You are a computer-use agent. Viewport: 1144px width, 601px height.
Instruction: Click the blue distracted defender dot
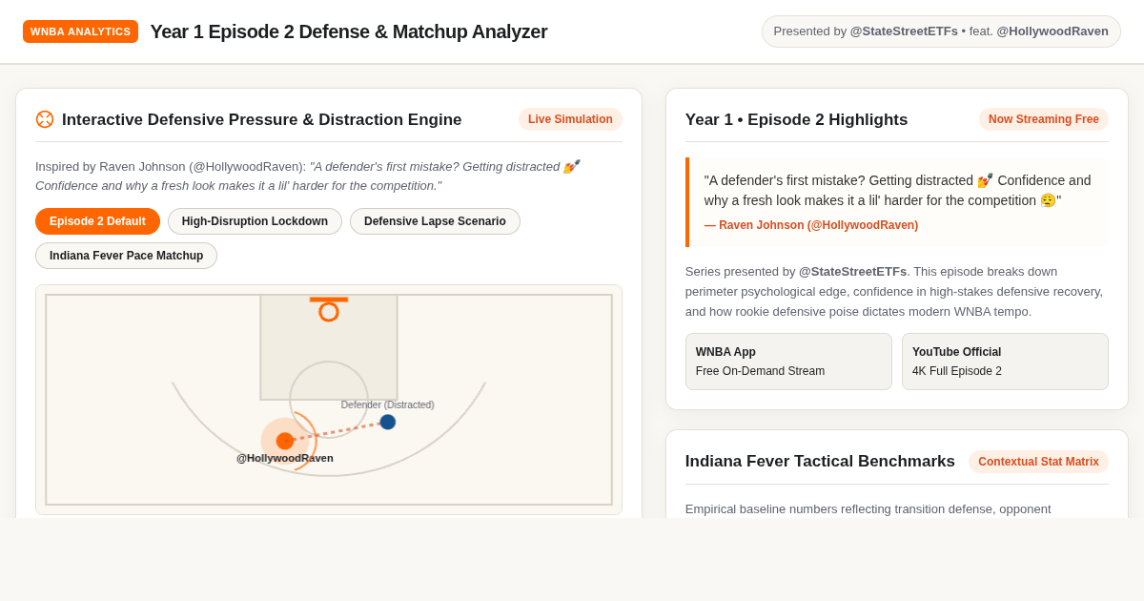click(388, 422)
